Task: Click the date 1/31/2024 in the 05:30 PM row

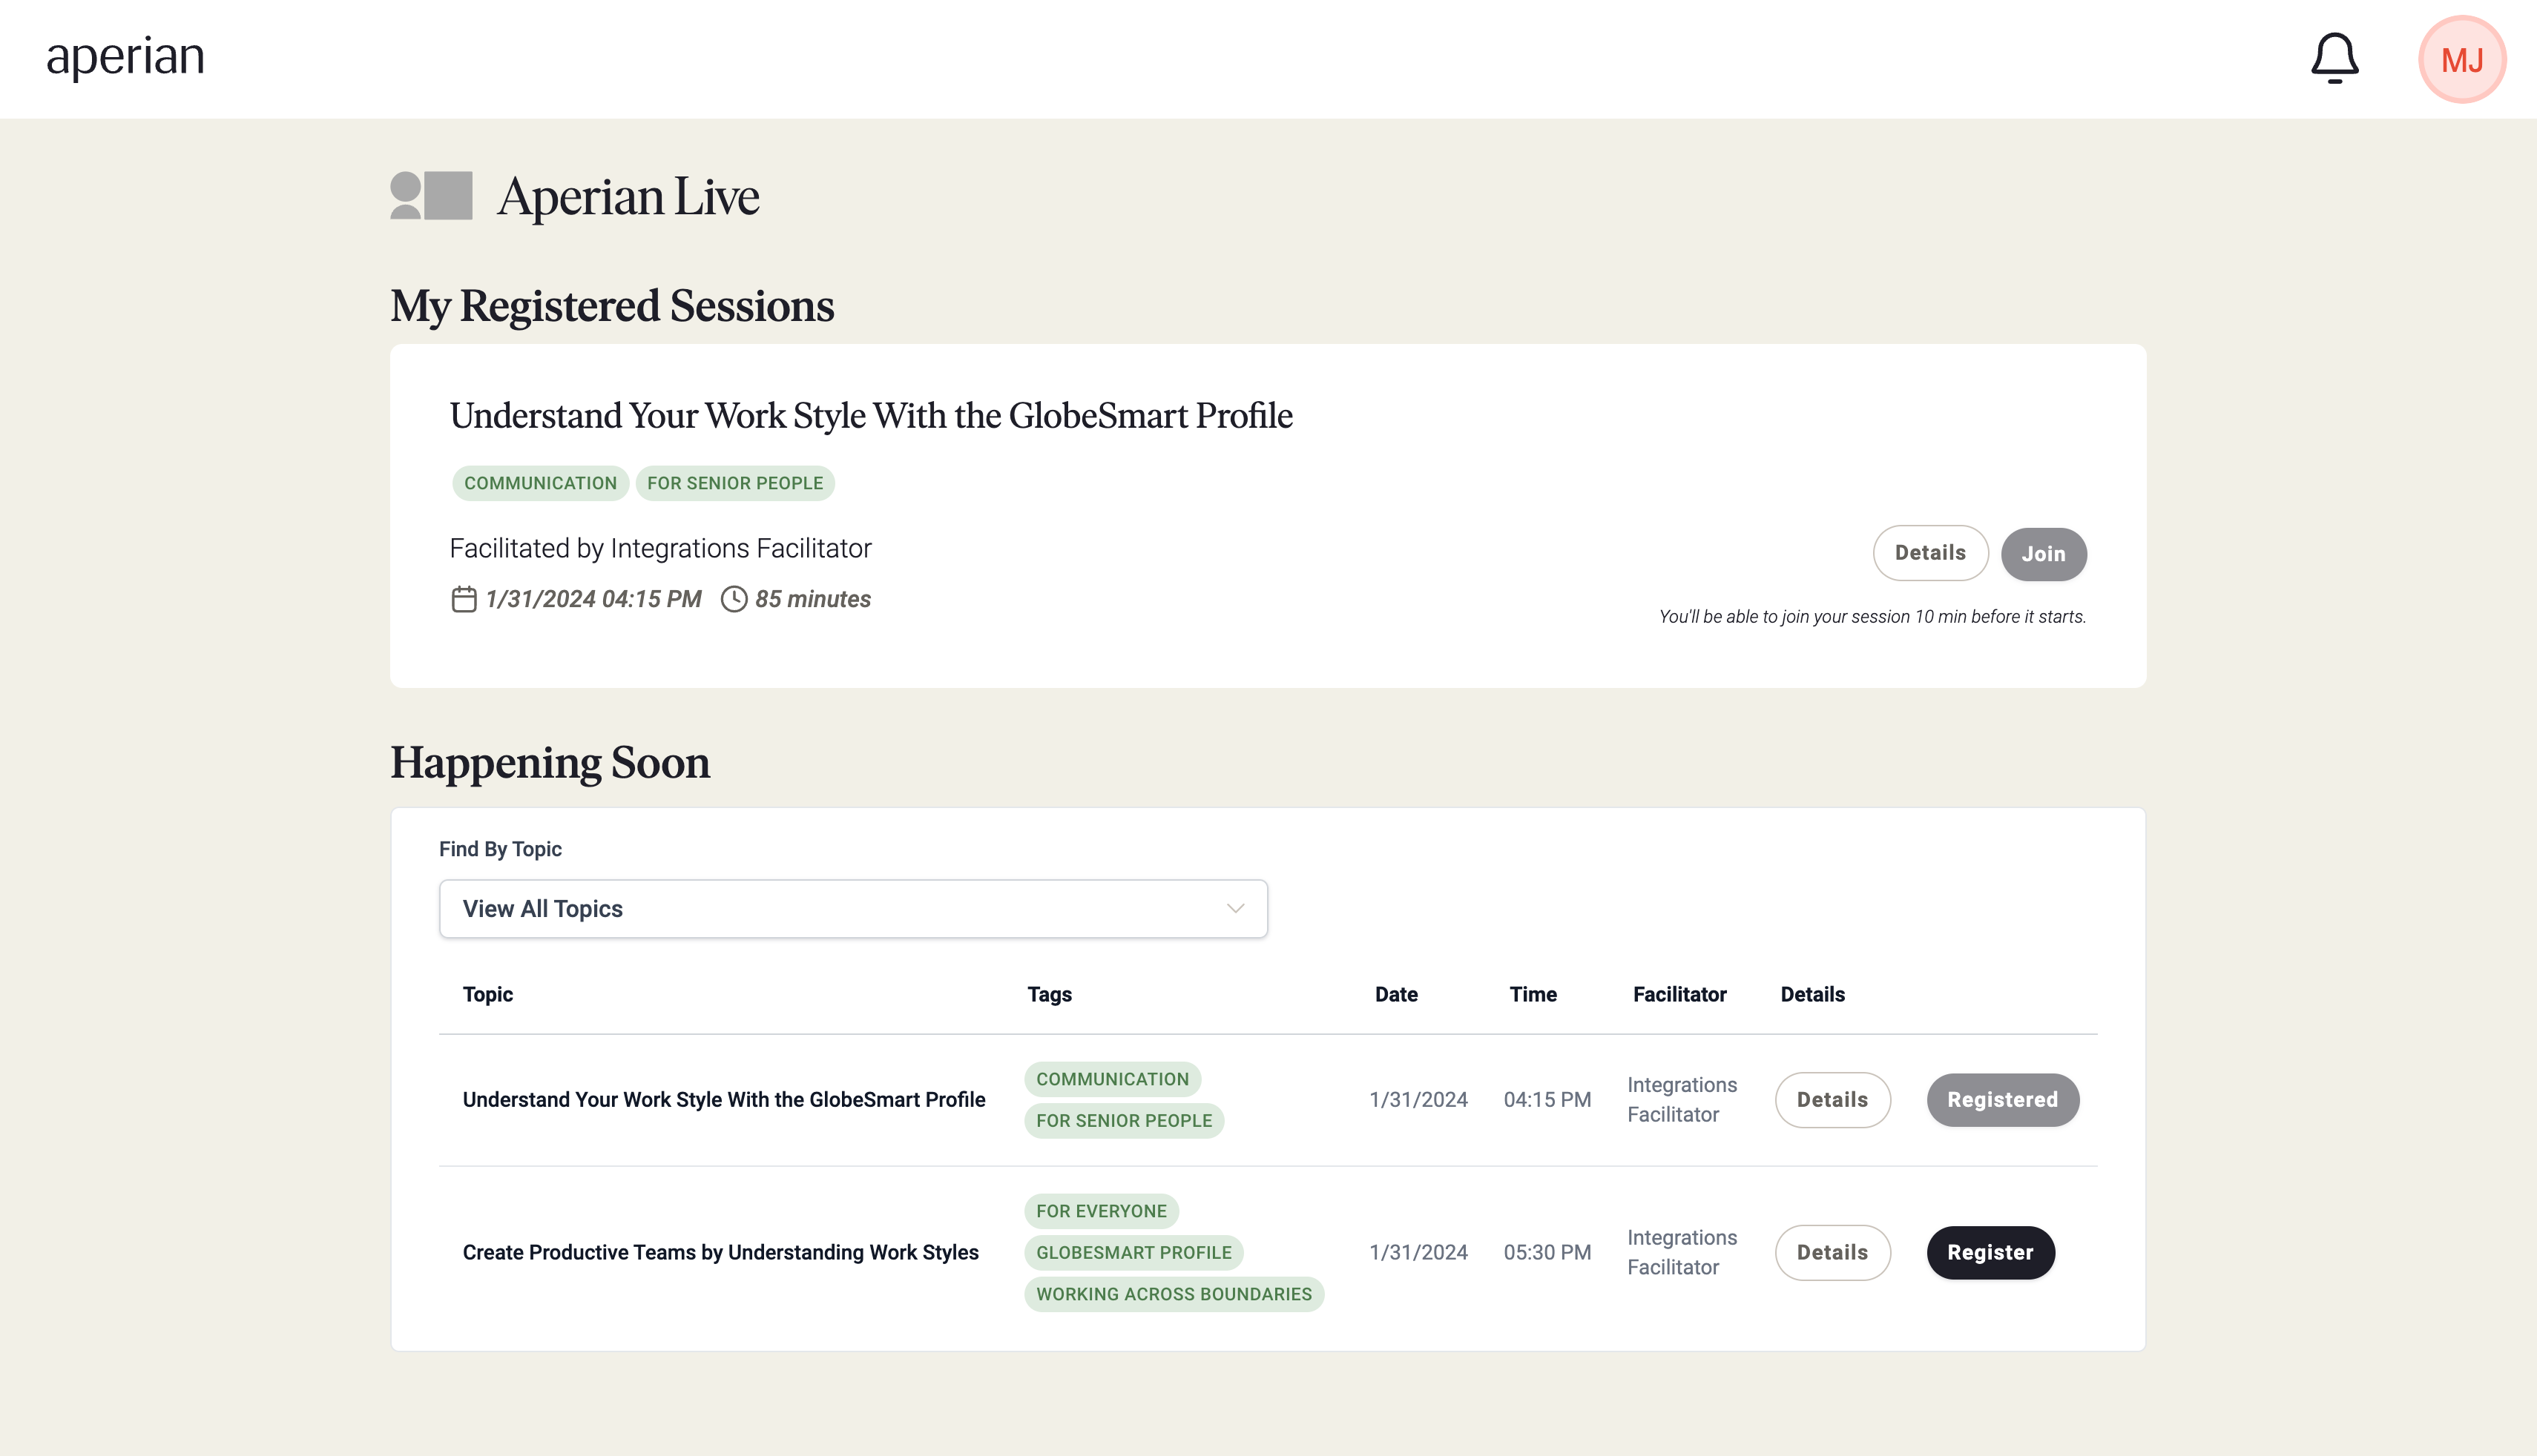Action: (x=1418, y=1253)
